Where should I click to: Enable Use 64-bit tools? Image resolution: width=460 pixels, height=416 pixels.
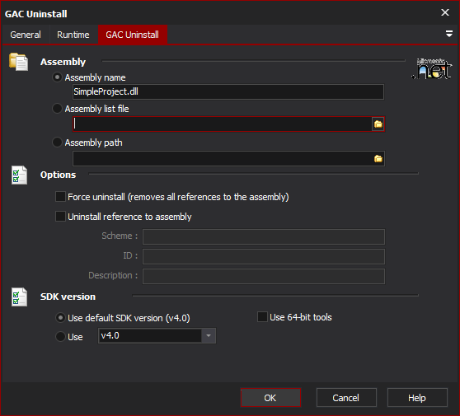(x=262, y=317)
